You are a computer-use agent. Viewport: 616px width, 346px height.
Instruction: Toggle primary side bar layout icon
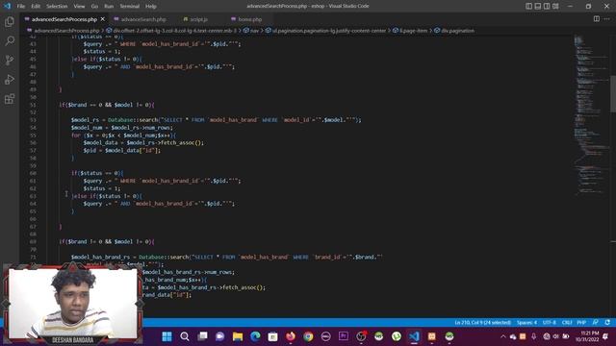point(528,6)
